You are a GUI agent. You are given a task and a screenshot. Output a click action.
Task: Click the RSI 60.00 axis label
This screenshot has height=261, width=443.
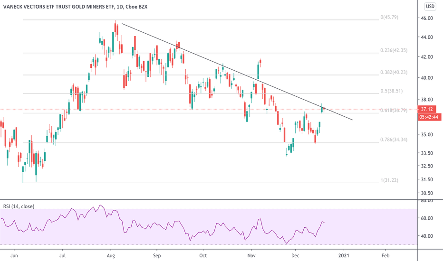click(x=427, y=218)
